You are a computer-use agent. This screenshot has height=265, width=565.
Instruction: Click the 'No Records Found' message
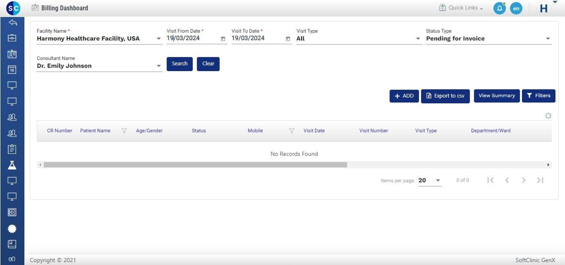click(294, 154)
